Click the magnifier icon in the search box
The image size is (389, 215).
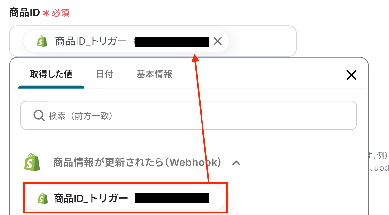pyautogui.click(x=39, y=115)
